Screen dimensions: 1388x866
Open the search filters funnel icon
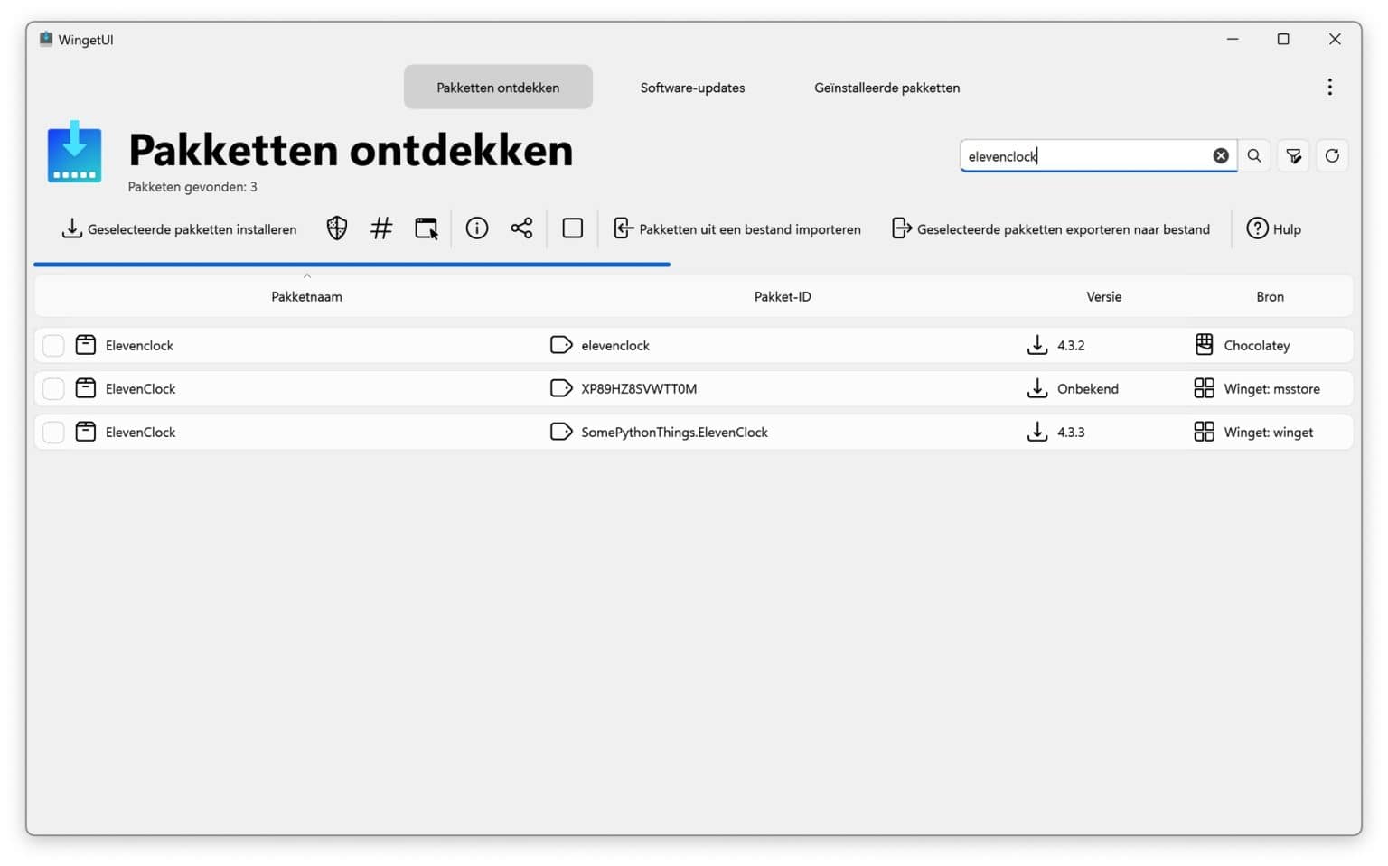[x=1293, y=155]
